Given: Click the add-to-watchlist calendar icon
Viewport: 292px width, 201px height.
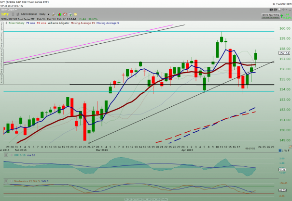Looking at the screenshot, I should click(x=70, y=14).
